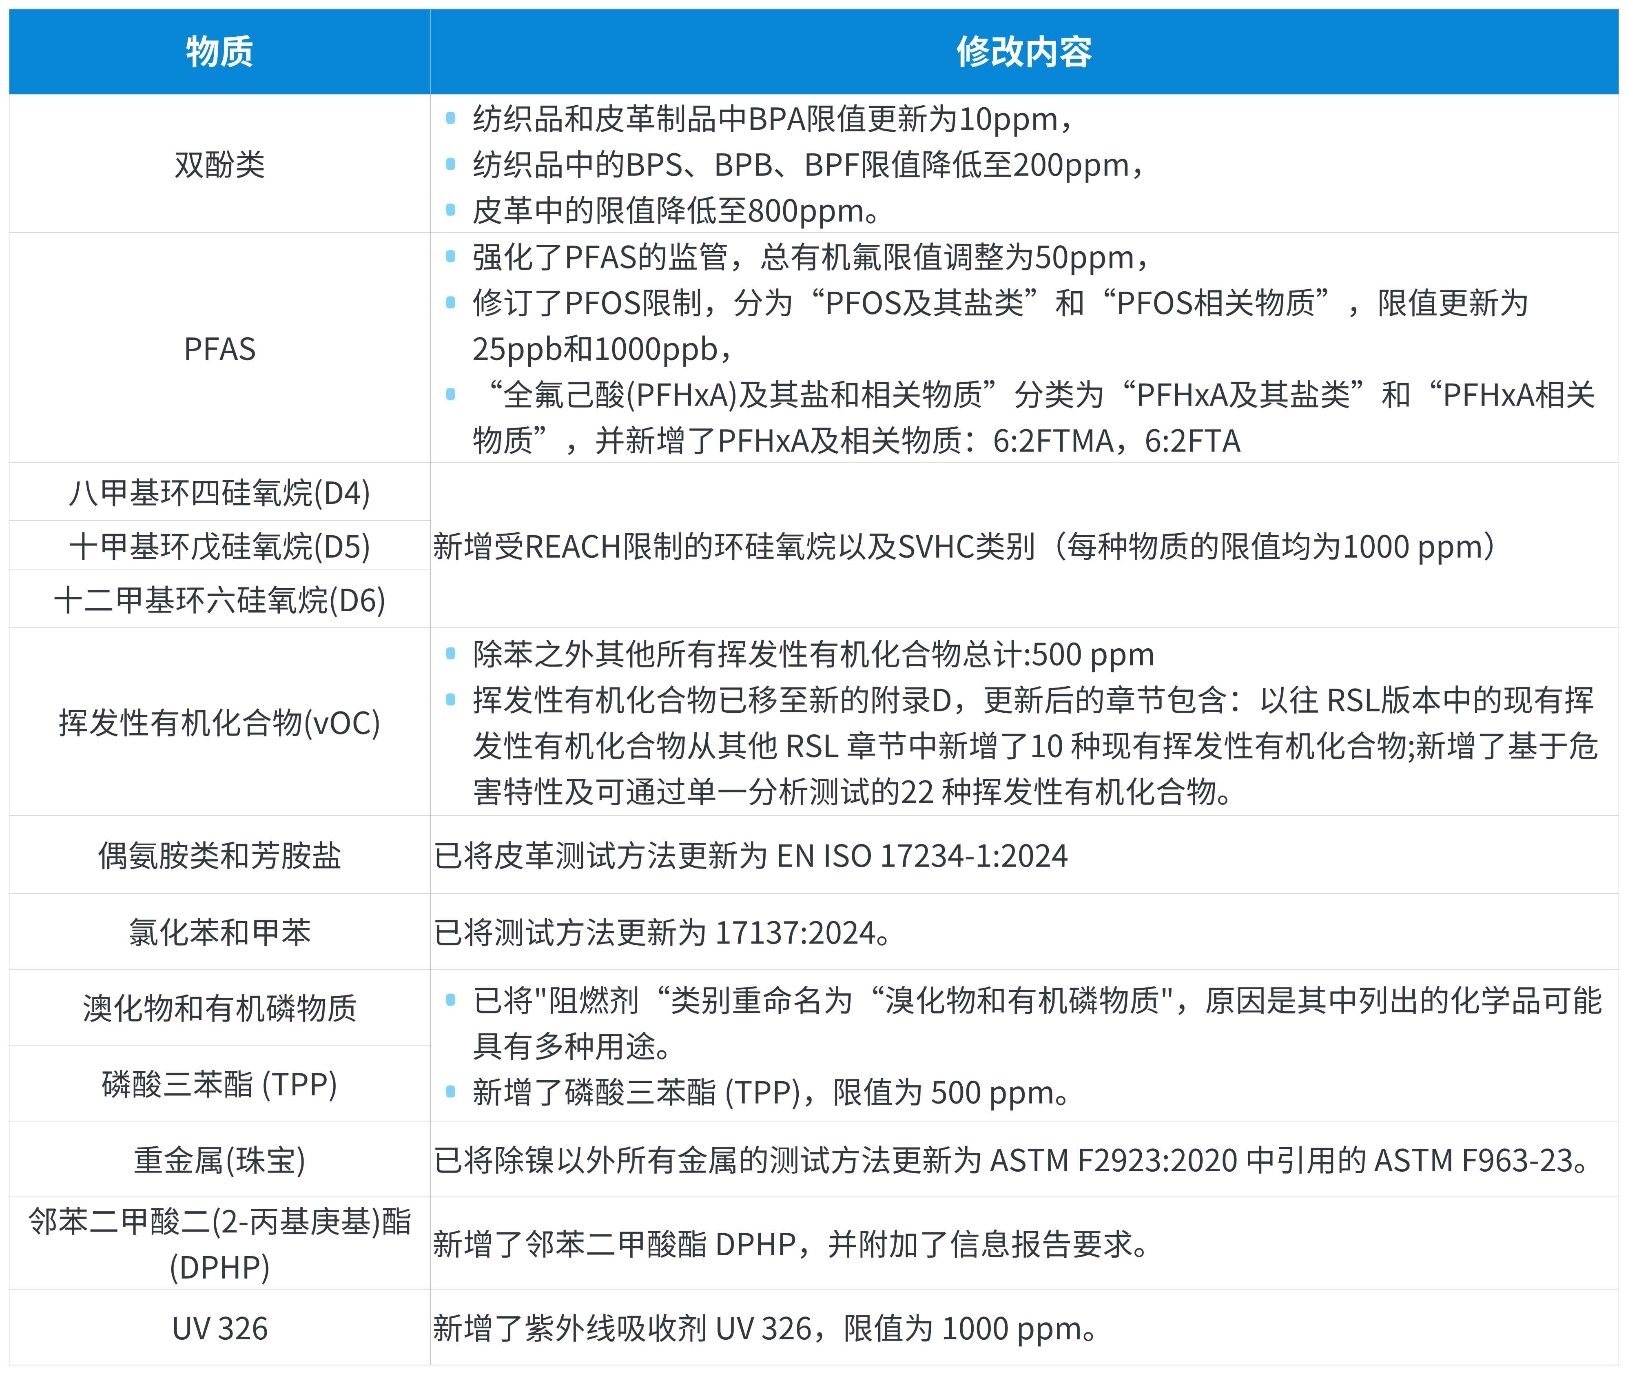Select the 偶氮胺类和芳胺盐 cell
The image size is (1628, 1374).
coord(219,855)
